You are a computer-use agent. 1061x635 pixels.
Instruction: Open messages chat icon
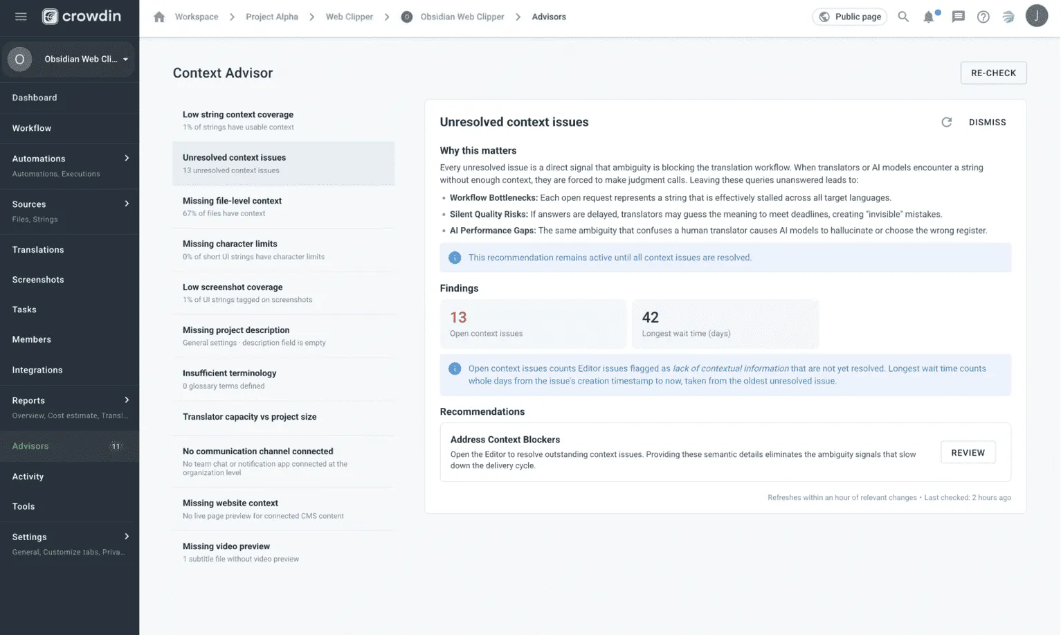click(x=959, y=17)
